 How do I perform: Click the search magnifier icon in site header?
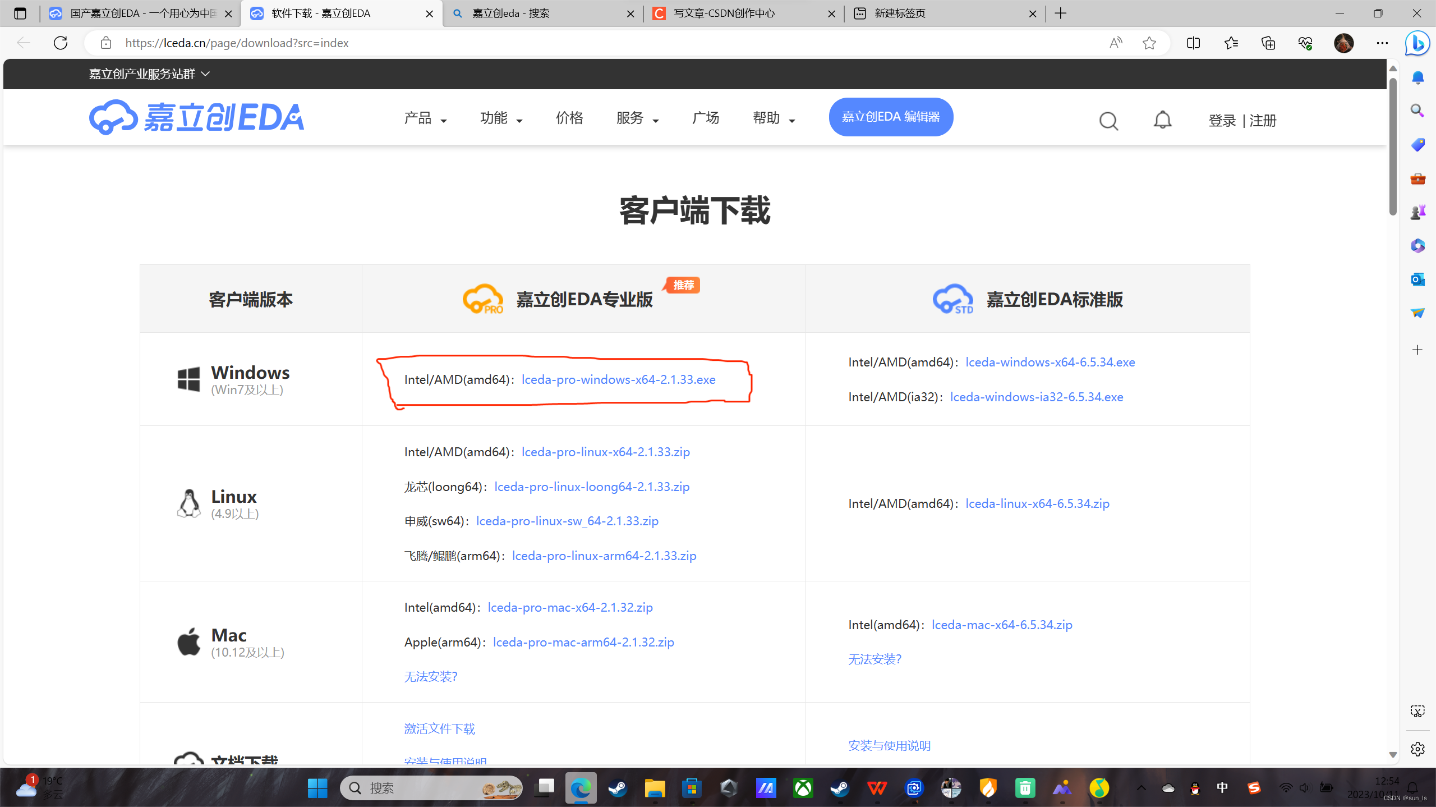pos(1108,121)
